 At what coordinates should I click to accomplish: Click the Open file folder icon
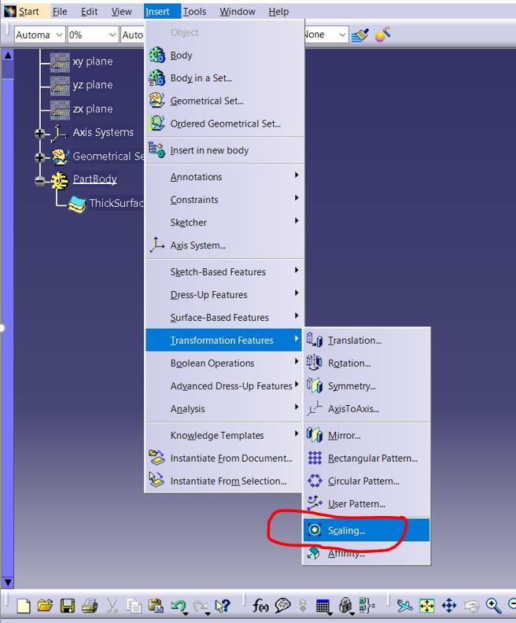(x=45, y=605)
